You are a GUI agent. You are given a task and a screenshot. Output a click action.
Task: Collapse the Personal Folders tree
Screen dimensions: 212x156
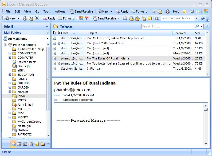pyautogui.click(x=5, y=45)
